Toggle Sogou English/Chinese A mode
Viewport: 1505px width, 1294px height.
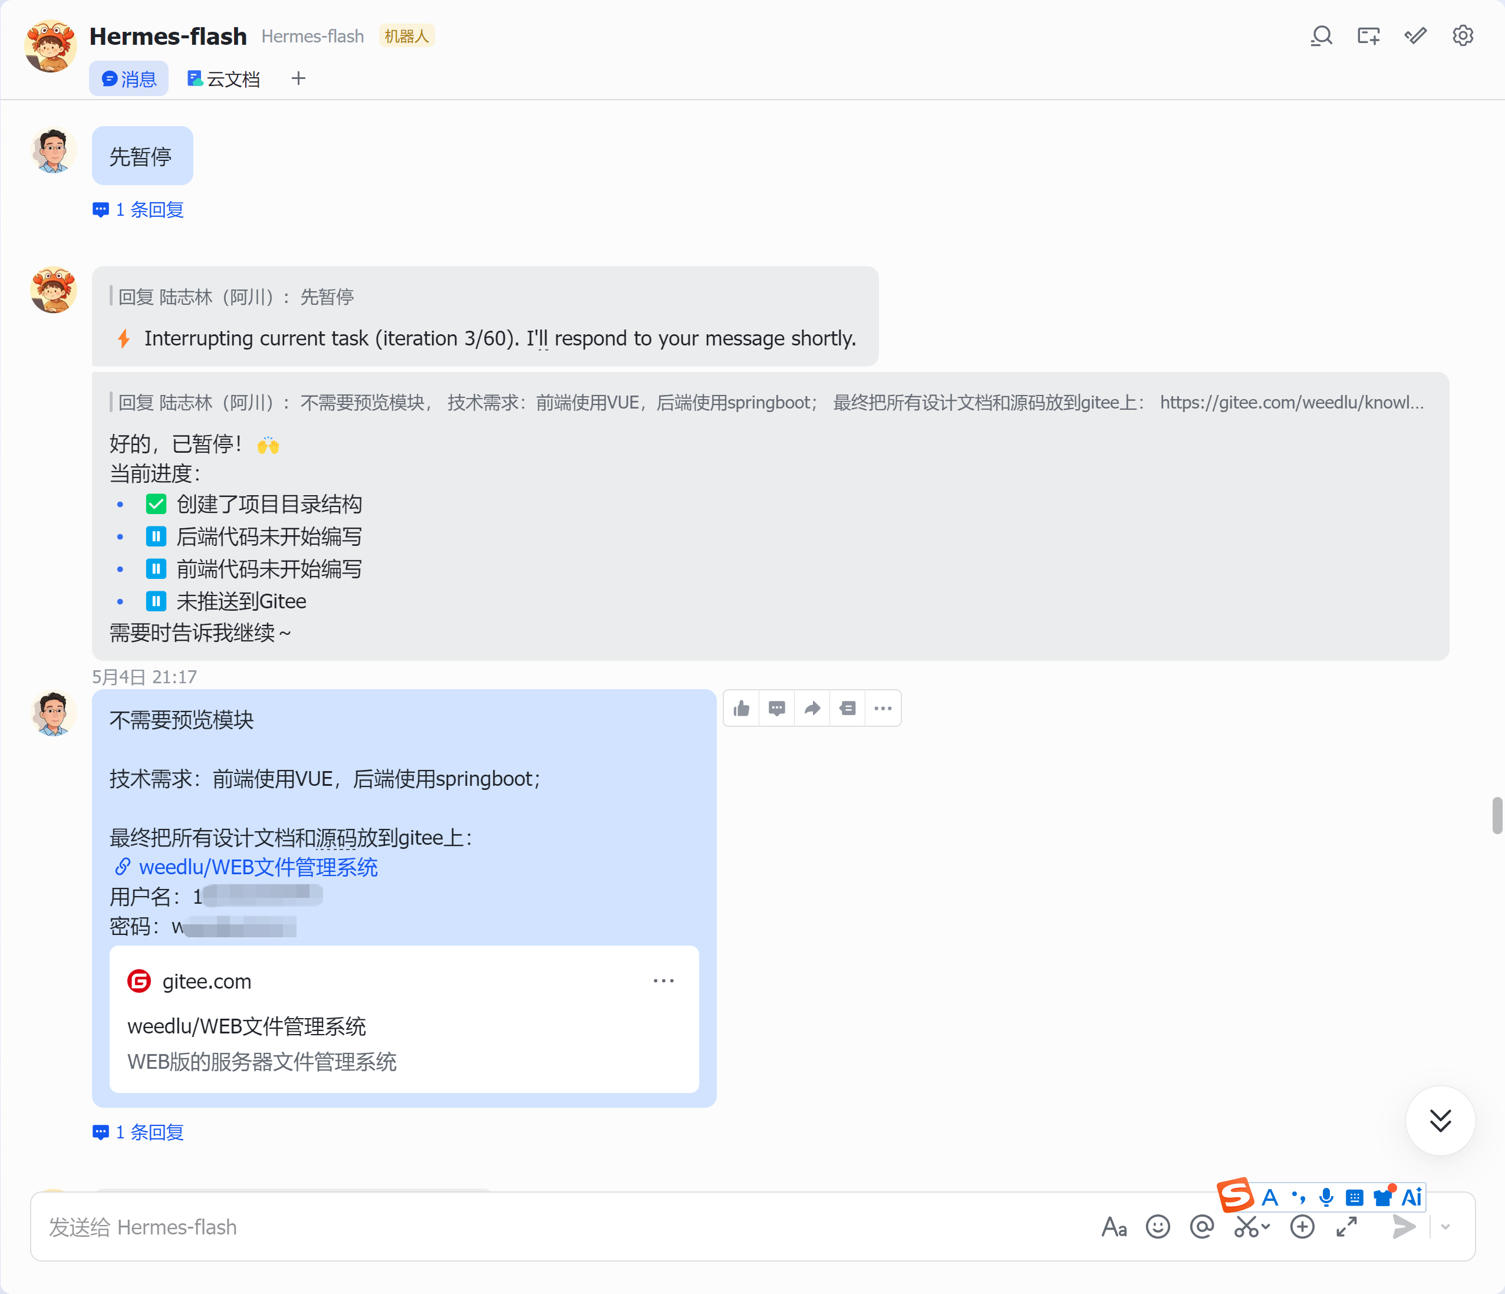(x=1270, y=1197)
